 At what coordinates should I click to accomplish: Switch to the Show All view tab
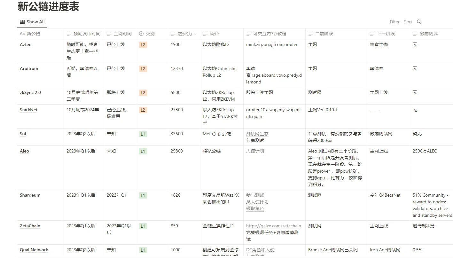click(x=32, y=22)
